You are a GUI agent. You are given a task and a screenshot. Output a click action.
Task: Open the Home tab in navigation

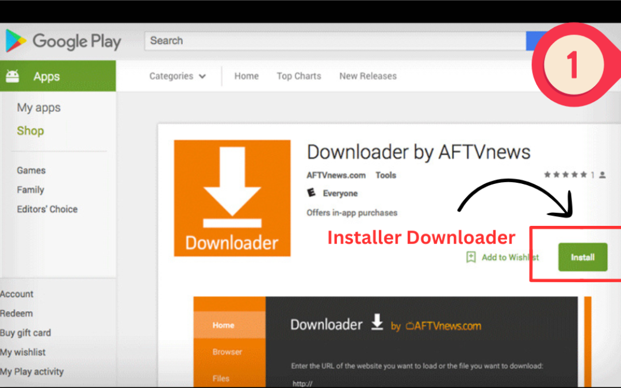coord(246,76)
